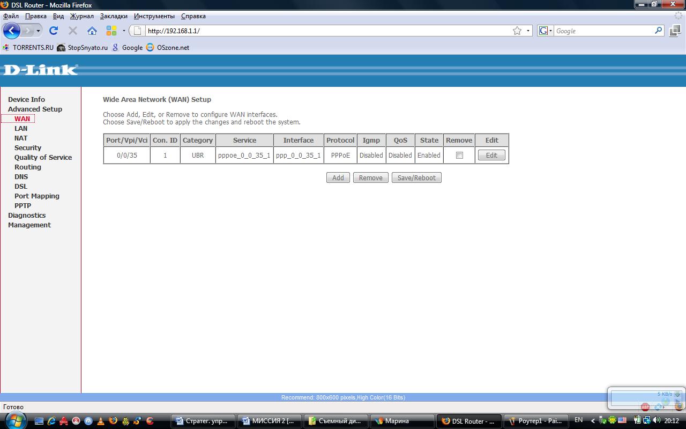Open the PPTP settings page
The image size is (686, 429).
click(23, 205)
